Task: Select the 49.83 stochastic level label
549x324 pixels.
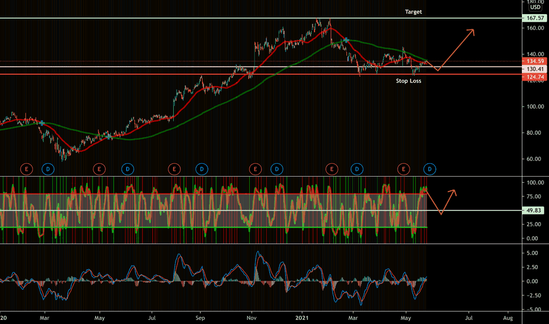Action: click(x=533, y=210)
